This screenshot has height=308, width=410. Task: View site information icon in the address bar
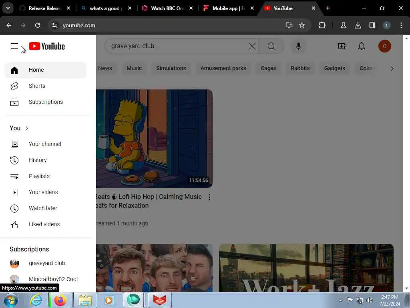click(54, 25)
